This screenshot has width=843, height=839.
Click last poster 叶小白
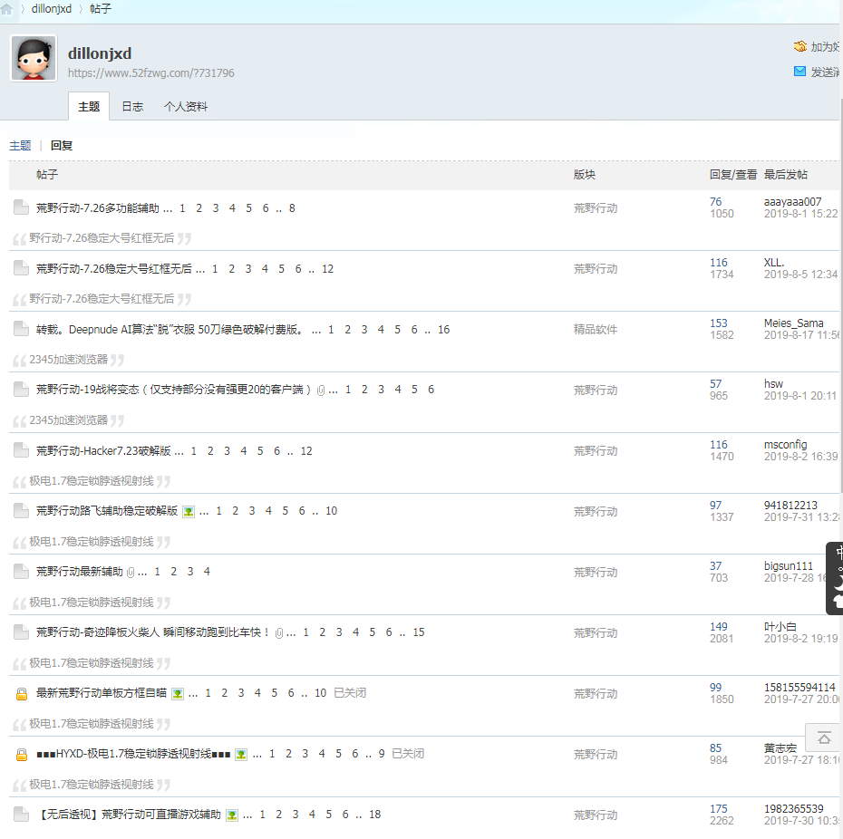780,627
